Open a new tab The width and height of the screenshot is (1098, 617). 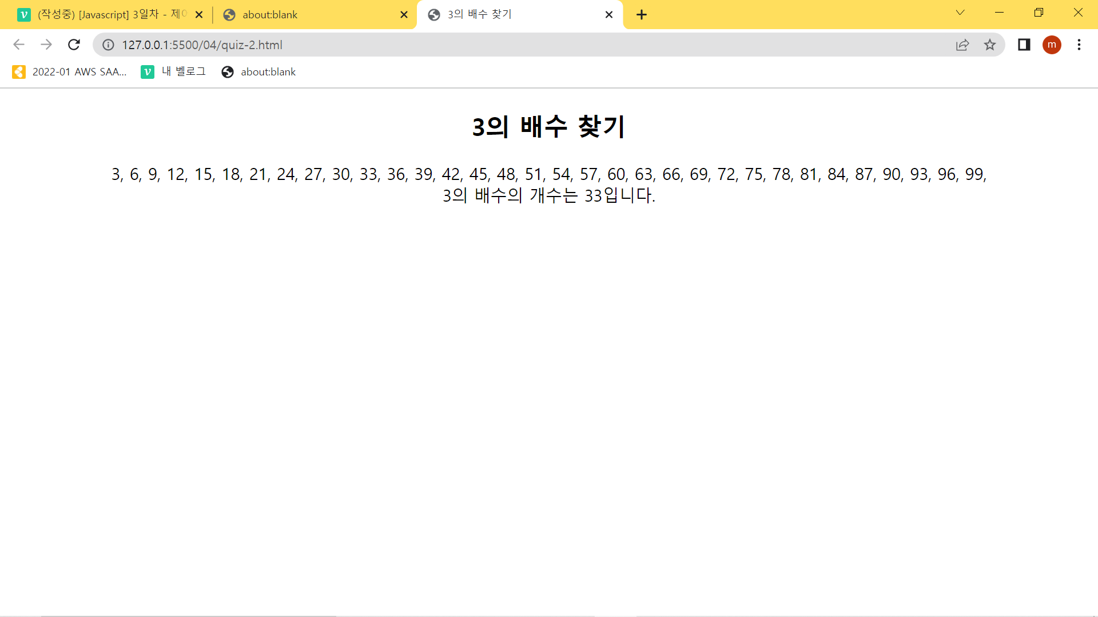click(x=642, y=15)
